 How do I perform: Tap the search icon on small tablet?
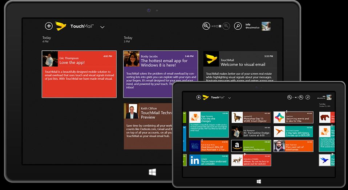pyautogui.click(x=307, y=97)
